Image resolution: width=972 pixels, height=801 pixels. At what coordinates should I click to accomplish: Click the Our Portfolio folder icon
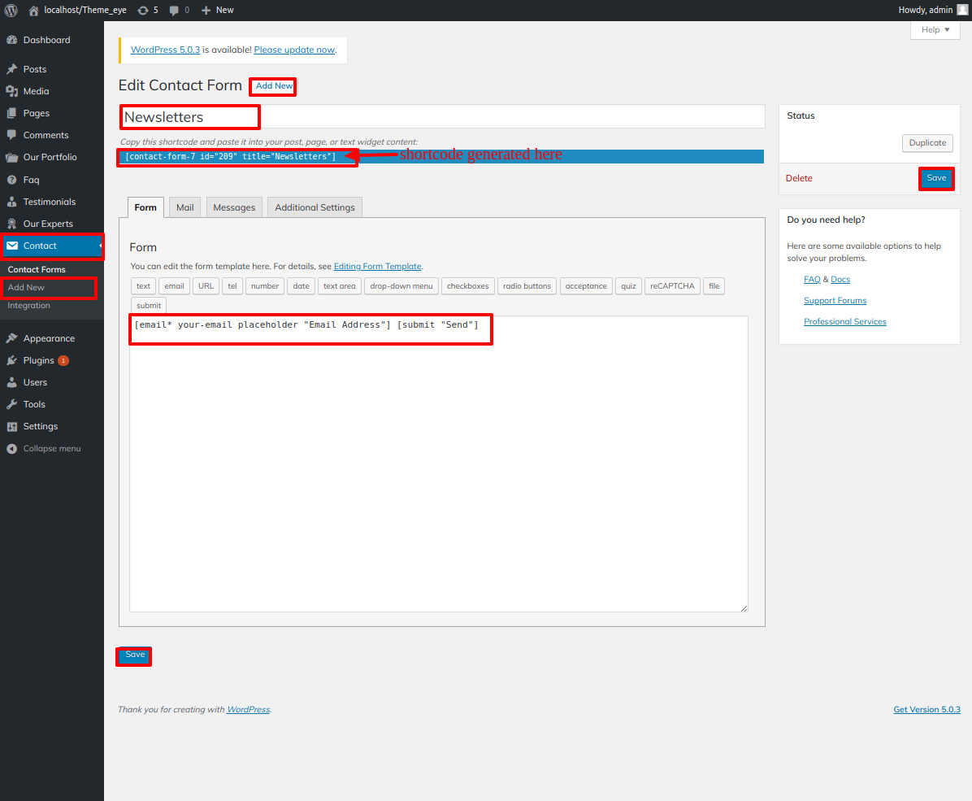point(11,157)
